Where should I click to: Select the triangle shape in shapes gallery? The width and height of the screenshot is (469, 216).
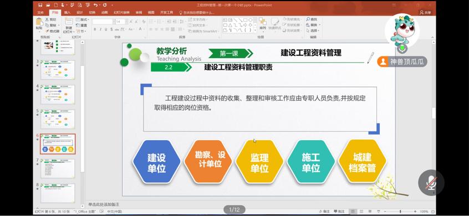coord(230,25)
